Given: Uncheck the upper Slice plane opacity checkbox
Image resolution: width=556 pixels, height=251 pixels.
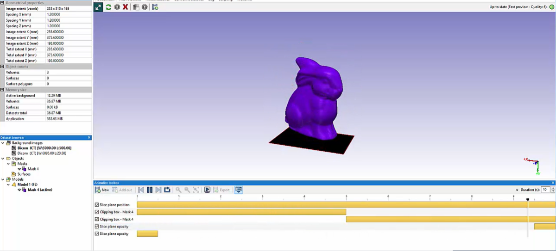Looking at the screenshot, I should point(96,227).
